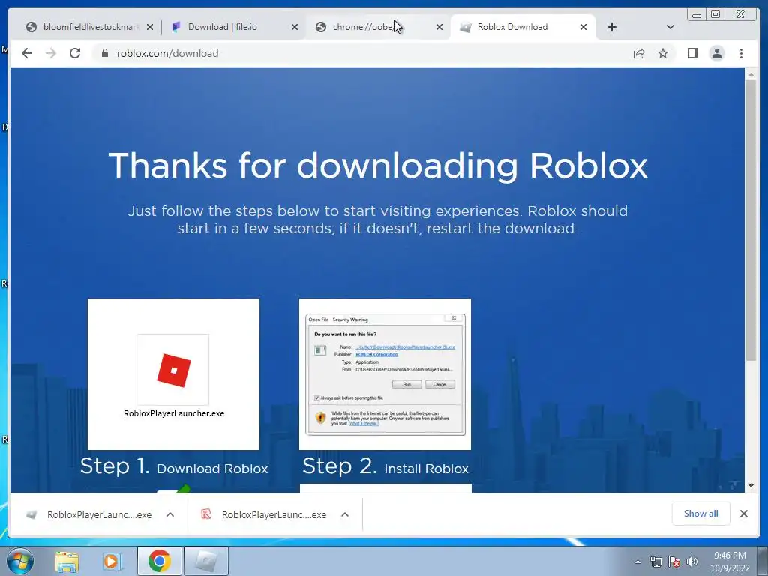Open the Chrome side panel icon

[692, 53]
